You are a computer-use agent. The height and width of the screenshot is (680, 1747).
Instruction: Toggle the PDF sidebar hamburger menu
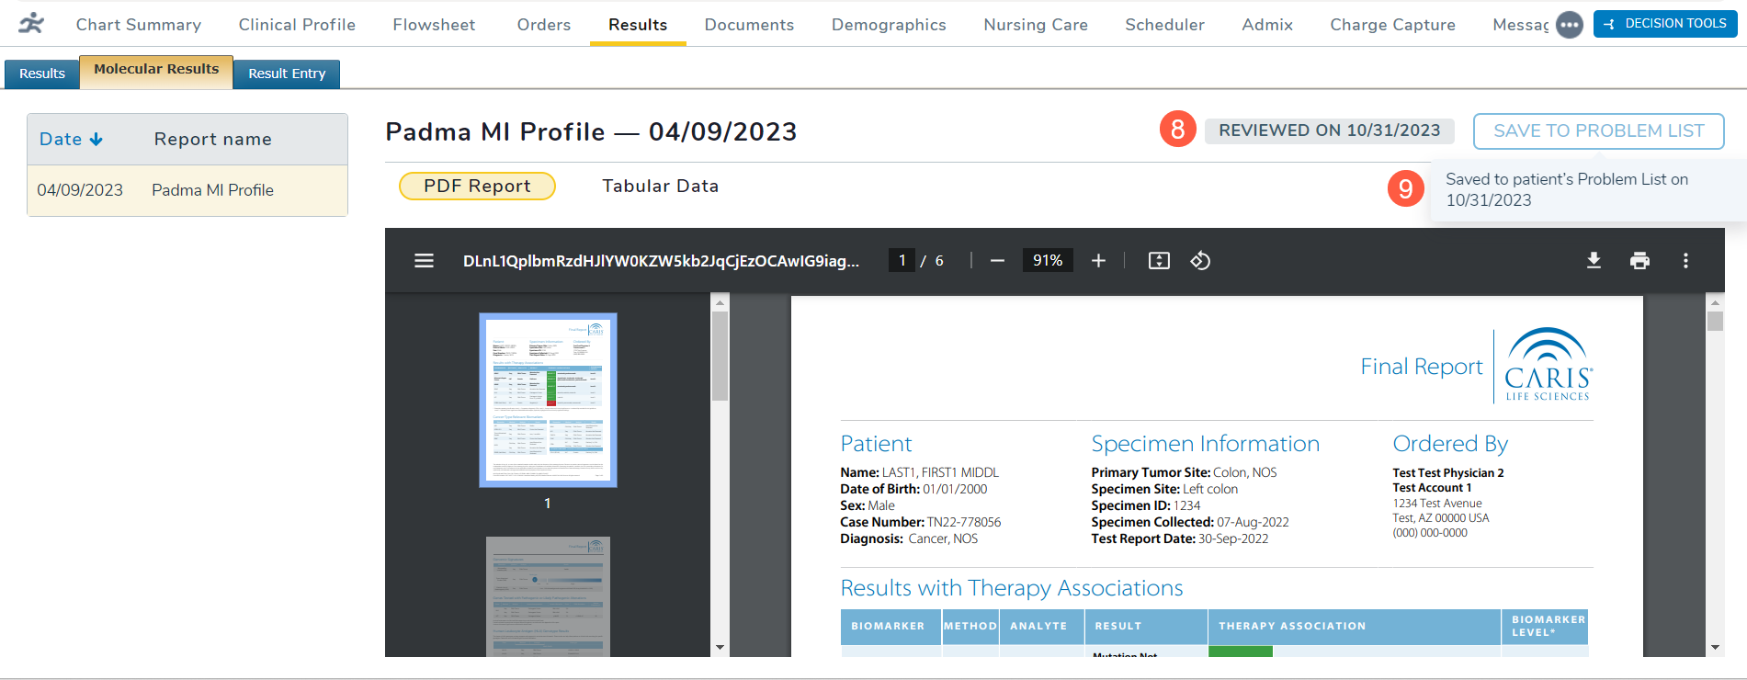(424, 261)
